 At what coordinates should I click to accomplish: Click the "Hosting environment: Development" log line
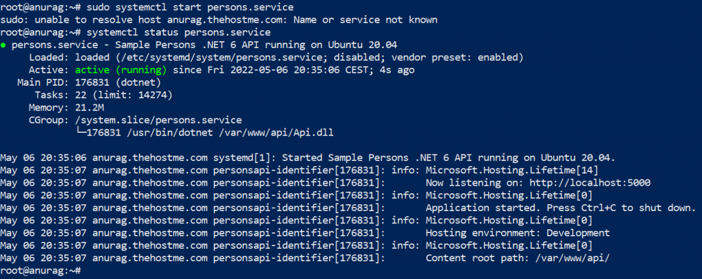click(x=518, y=233)
